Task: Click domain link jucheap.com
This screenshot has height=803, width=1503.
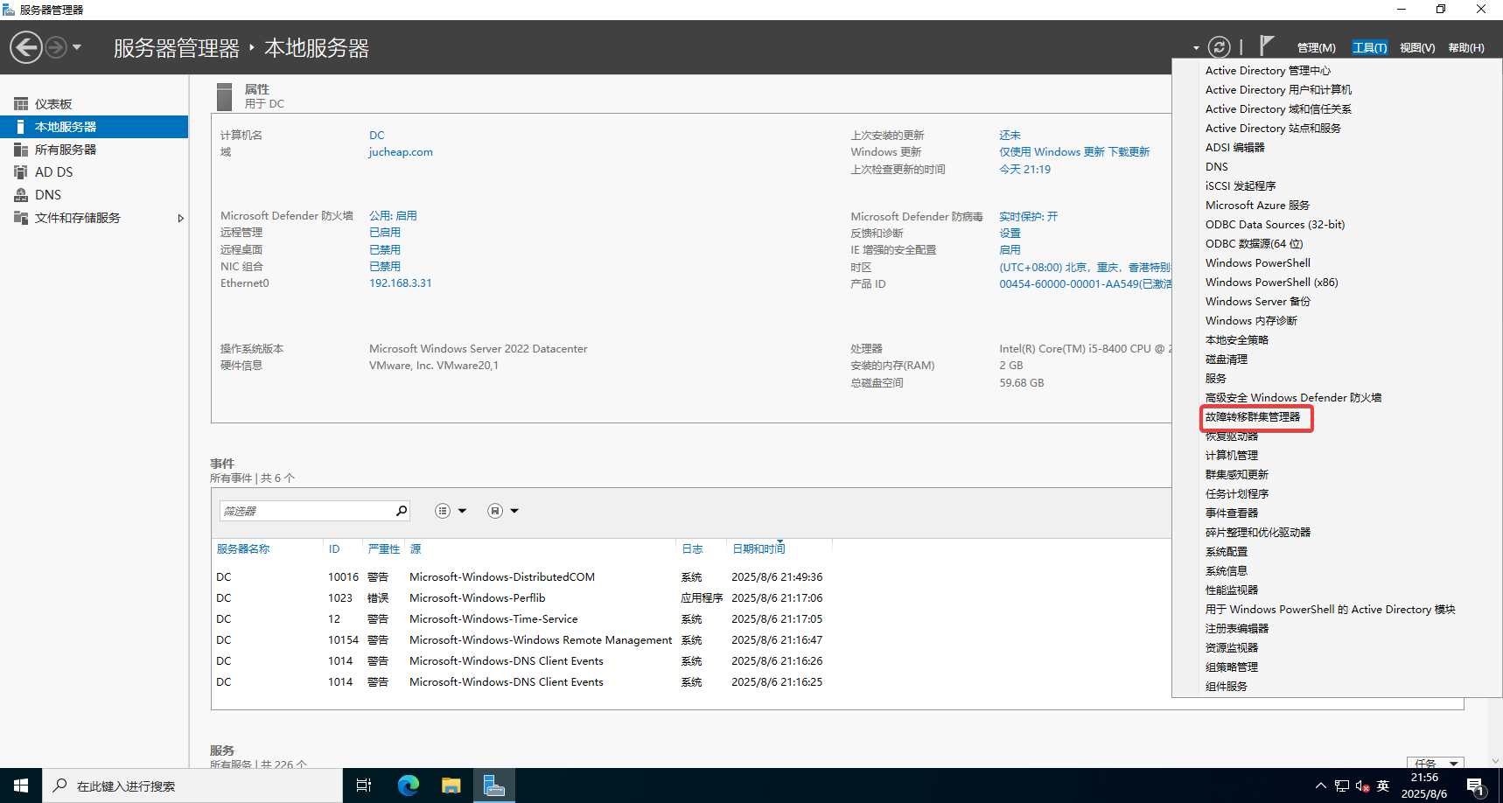Action: [x=401, y=152]
